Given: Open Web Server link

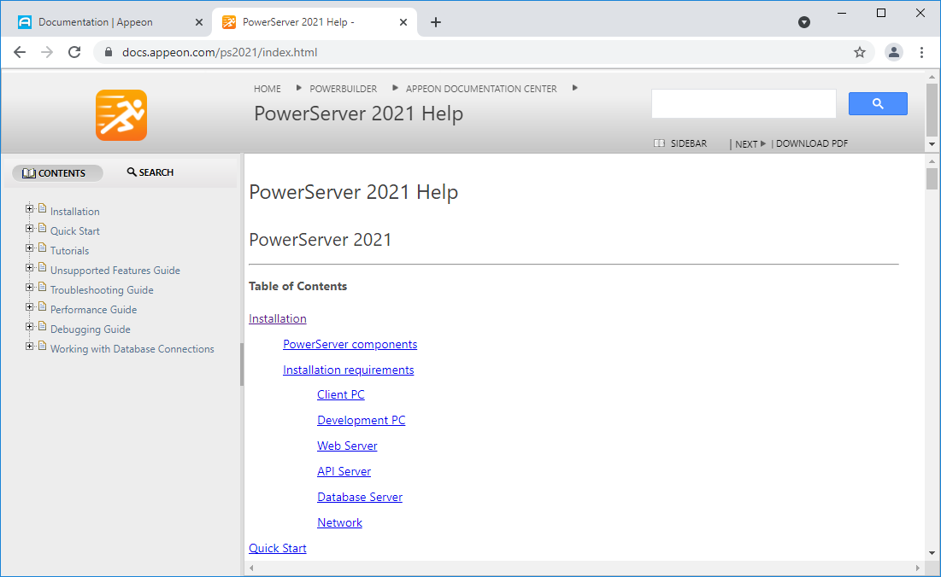Looking at the screenshot, I should (x=347, y=446).
